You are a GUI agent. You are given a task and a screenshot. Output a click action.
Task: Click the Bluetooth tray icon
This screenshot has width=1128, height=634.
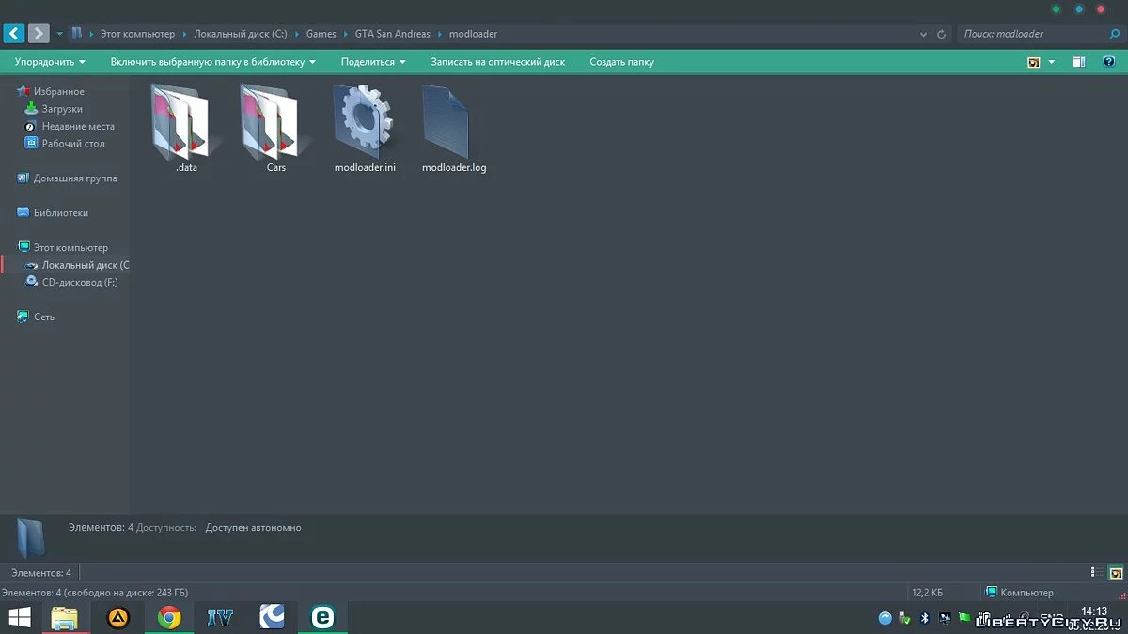924,618
